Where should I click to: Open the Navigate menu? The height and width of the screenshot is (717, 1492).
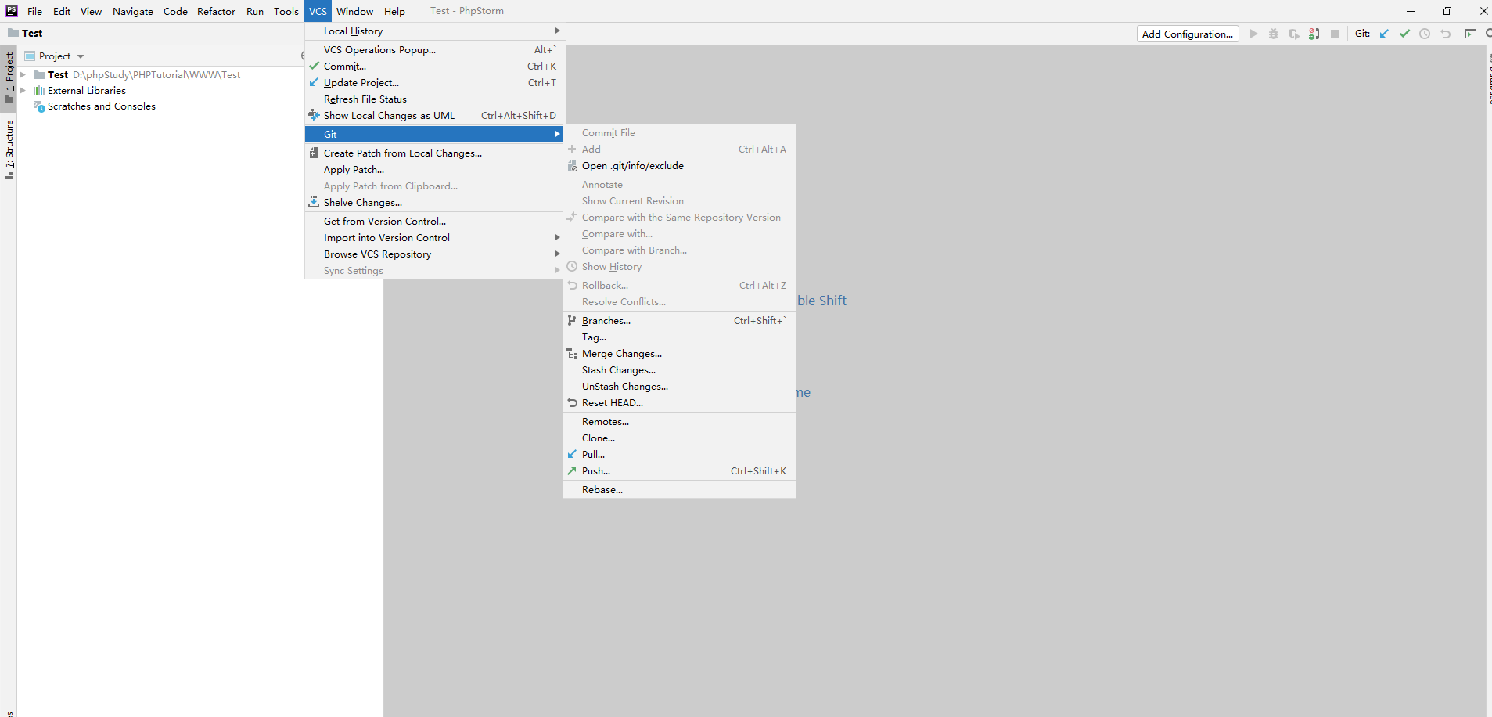tap(133, 11)
